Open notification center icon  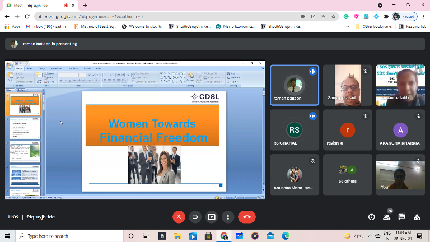419,236
